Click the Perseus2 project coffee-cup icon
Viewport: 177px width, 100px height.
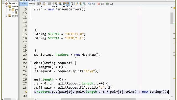coord(6,4)
